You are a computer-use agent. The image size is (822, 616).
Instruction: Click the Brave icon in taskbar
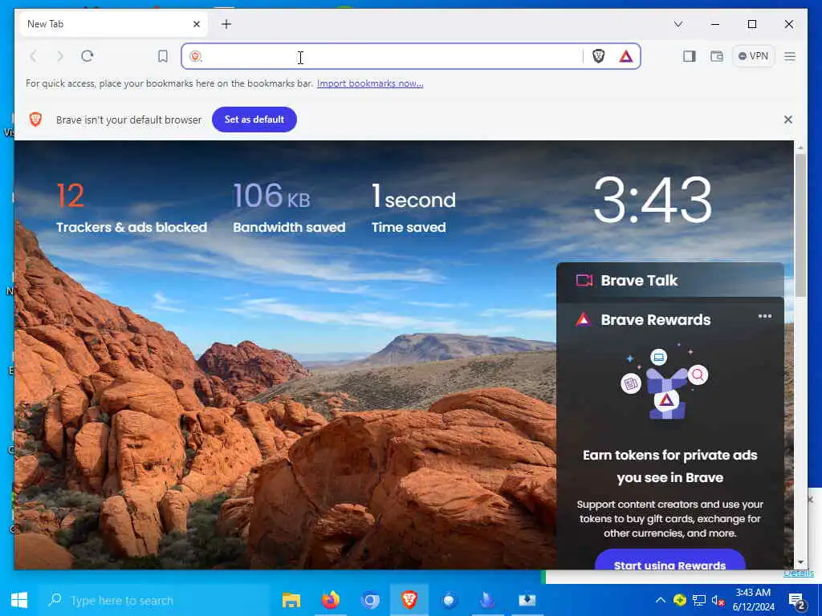coord(409,600)
